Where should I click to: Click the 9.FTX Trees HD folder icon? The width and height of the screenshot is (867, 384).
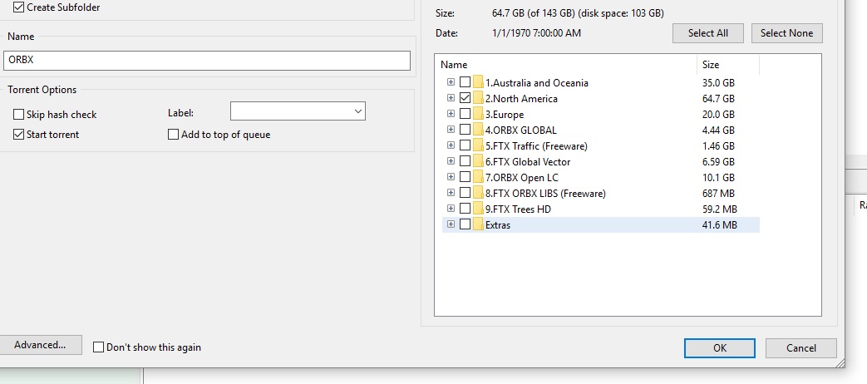point(478,209)
